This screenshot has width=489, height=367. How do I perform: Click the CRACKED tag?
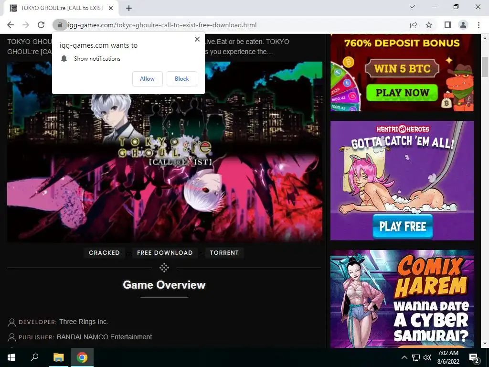pyautogui.click(x=104, y=253)
